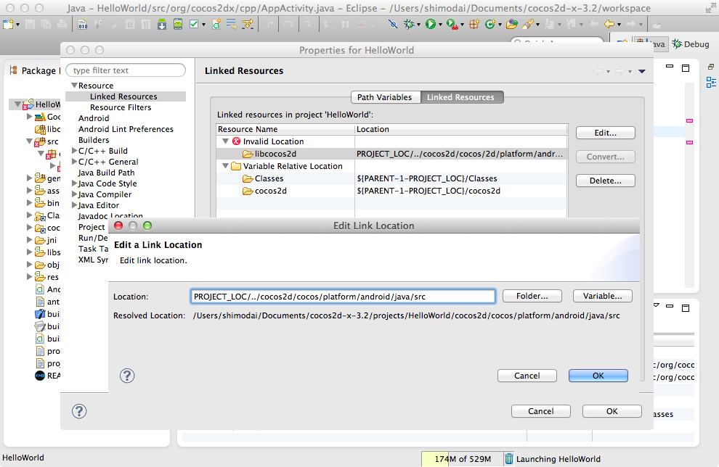Click Cancel in Edit Link Location dialog
Viewport: 719px width, 467px height.
(x=527, y=376)
